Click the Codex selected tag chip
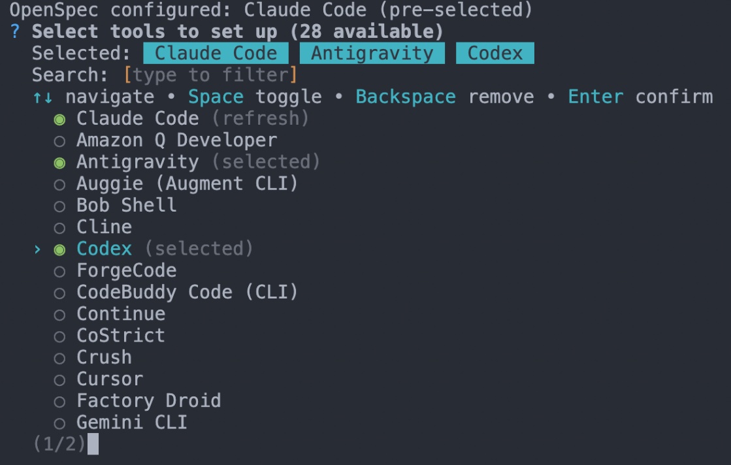731x465 pixels. click(x=495, y=54)
